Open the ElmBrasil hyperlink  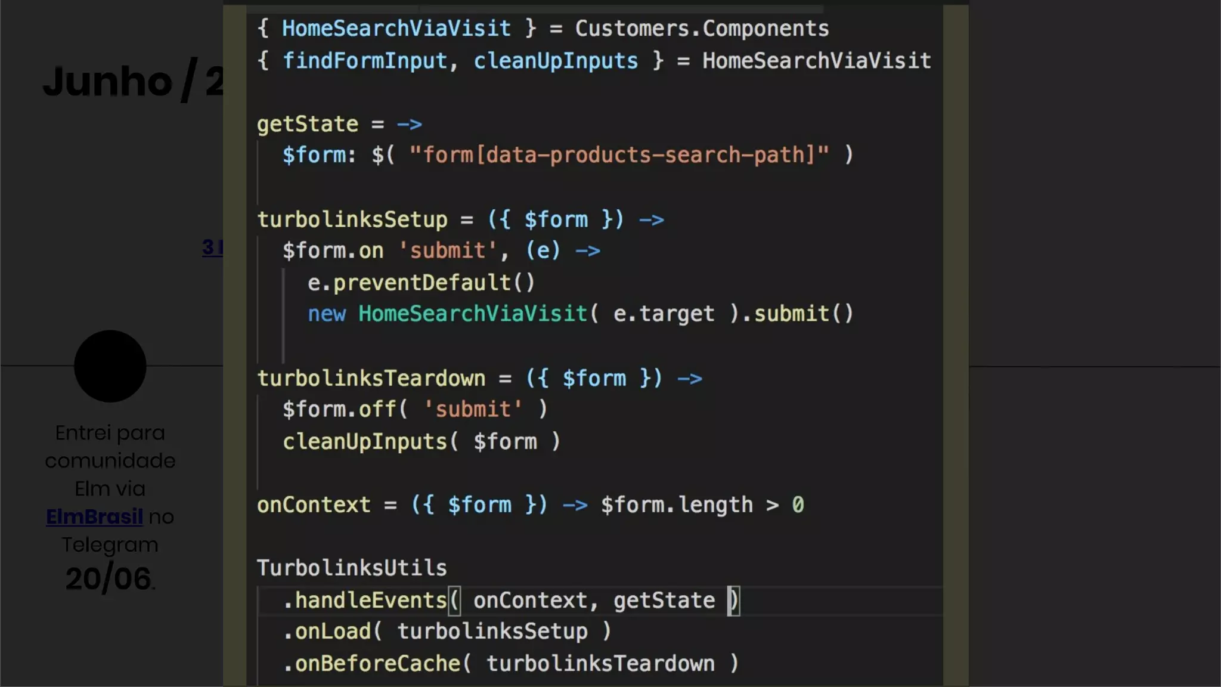pos(94,516)
